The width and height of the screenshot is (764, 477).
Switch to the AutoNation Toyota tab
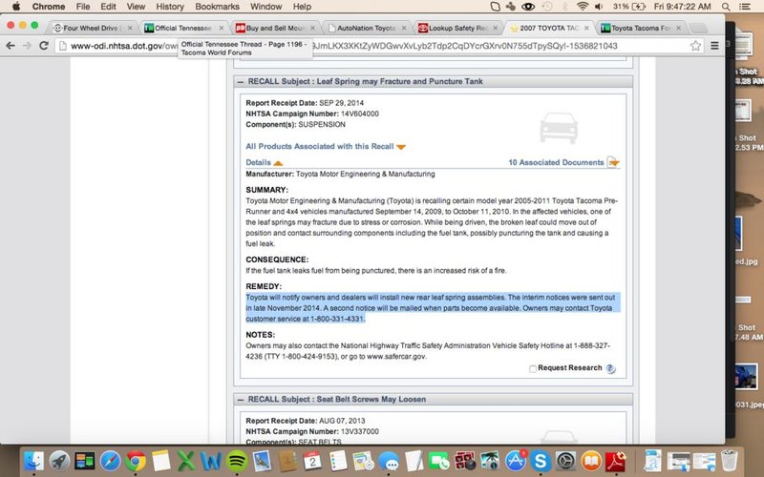pyautogui.click(x=365, y=28)
